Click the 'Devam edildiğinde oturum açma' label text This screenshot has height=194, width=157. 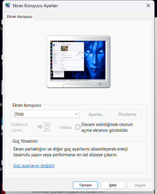(107, 127)
